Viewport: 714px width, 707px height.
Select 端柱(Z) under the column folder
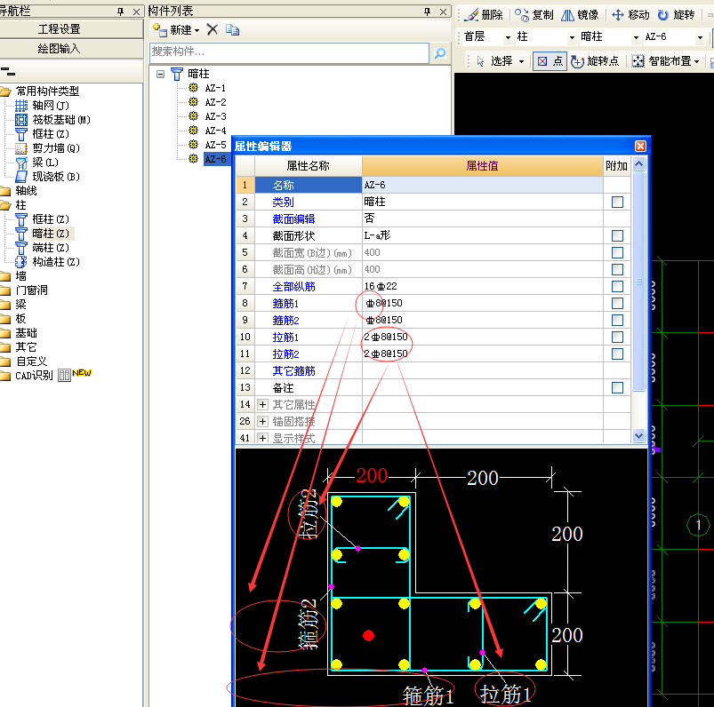(43, 248)
